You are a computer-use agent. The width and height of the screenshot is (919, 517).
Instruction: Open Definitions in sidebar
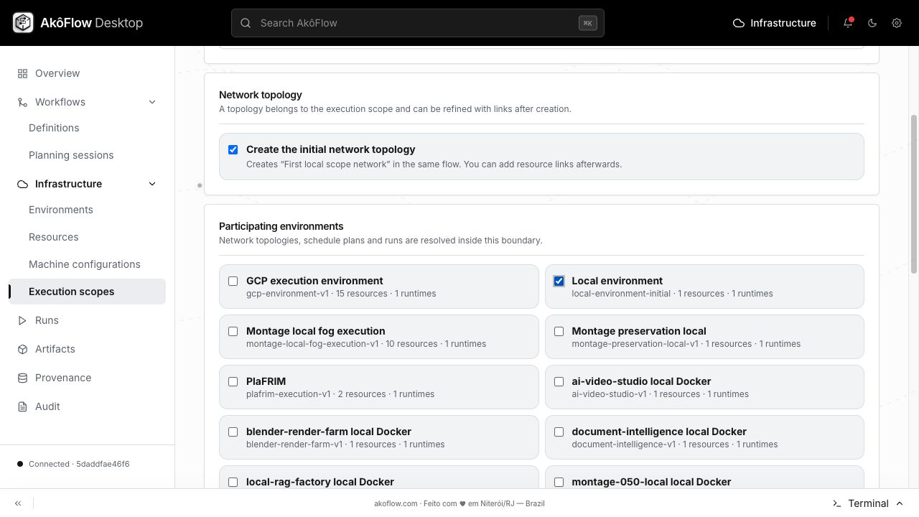pyautogui.click(x=54, y=128)
